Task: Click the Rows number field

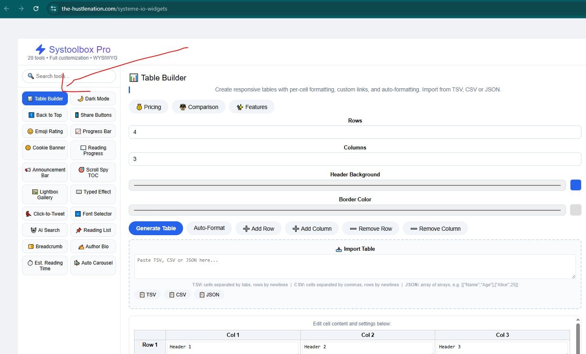Action: tap(355, 132)
